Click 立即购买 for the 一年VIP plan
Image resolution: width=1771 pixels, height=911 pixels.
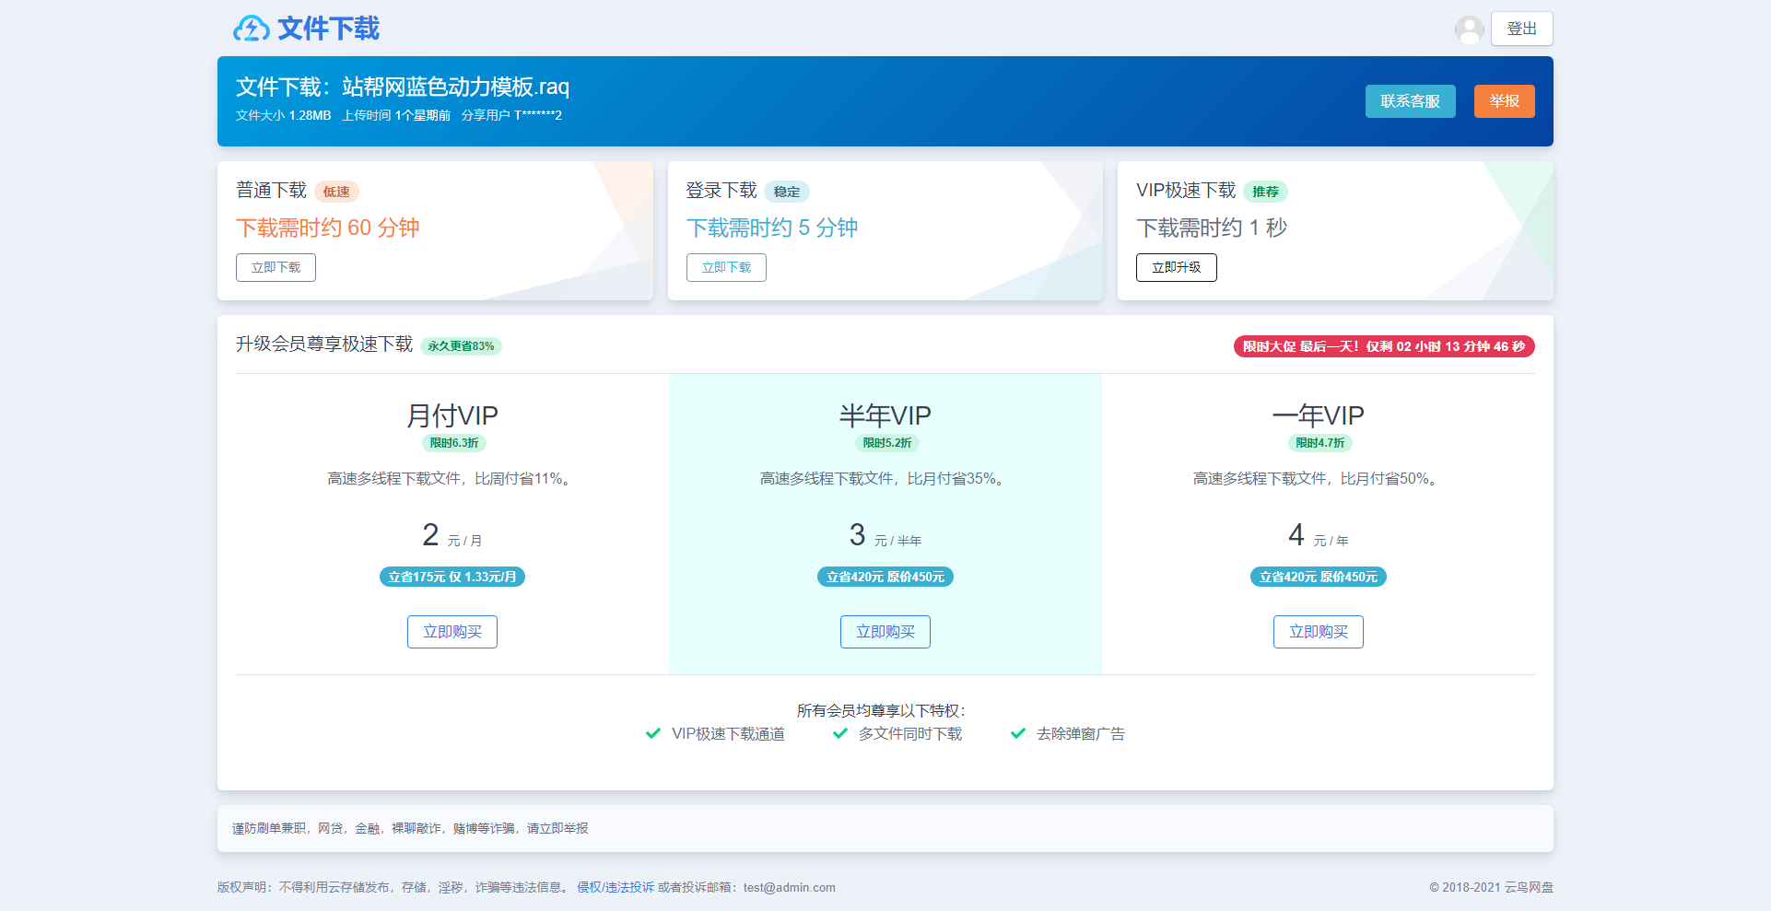pyautogui.click(x=1318, y=632)
